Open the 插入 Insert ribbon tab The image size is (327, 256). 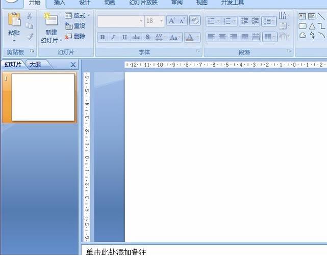(x=60, y=3)
